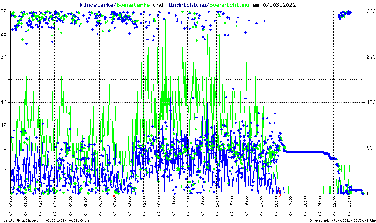Screen dimensions: 376x223
Task: Click the '32' value on the left axis
Action: pos(4,11)
